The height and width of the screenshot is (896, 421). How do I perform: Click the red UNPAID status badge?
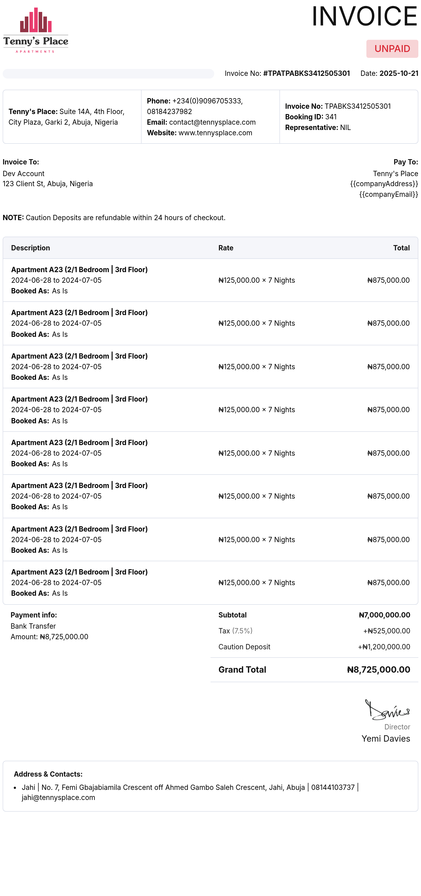(392, 49)
